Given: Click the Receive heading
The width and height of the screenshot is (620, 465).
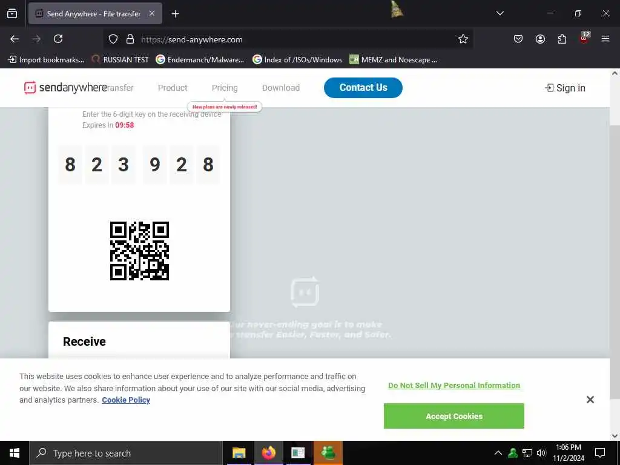Looking at the screenshot, I should coord(84,341).
